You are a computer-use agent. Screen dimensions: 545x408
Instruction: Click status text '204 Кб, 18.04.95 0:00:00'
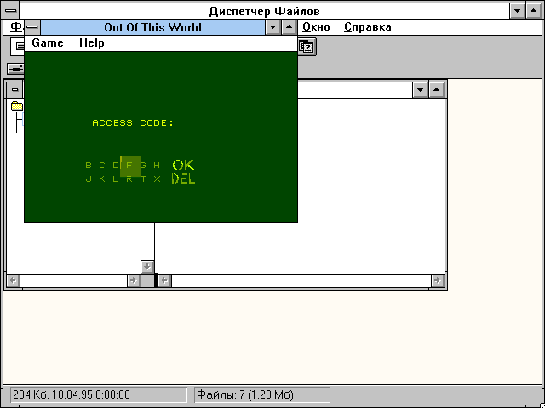coord(72,394)
